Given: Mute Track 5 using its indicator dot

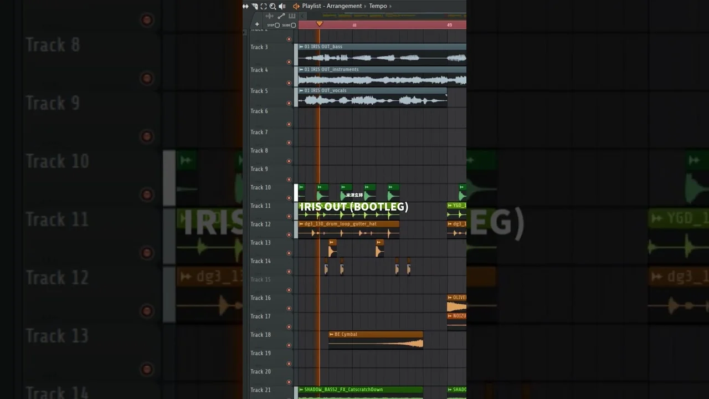Looking at the screenshot, I should (x=289, y=103).
